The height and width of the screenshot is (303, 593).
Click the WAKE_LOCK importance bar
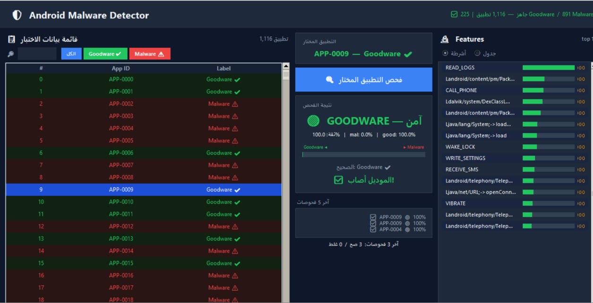[549, 147]
